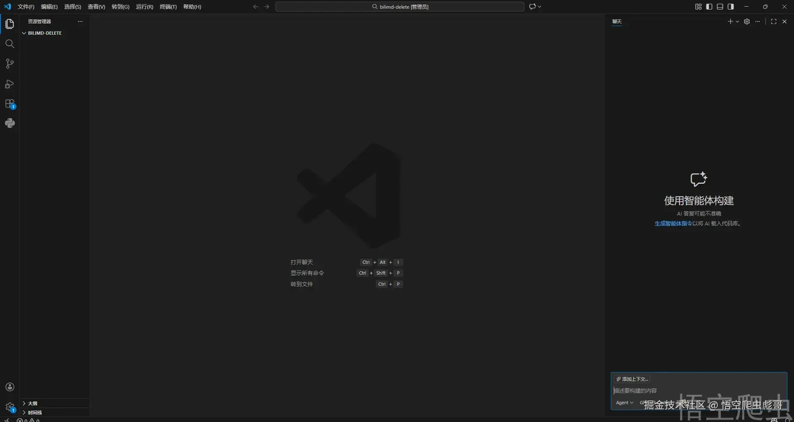Screen dimensions: 794x422
Task: Follow the 生成智能体指令 link
Action: coord(673,223)
